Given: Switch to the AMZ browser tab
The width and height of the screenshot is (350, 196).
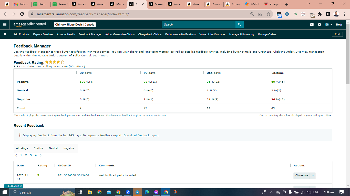Looking at the screenshot, I should (253, 4).
